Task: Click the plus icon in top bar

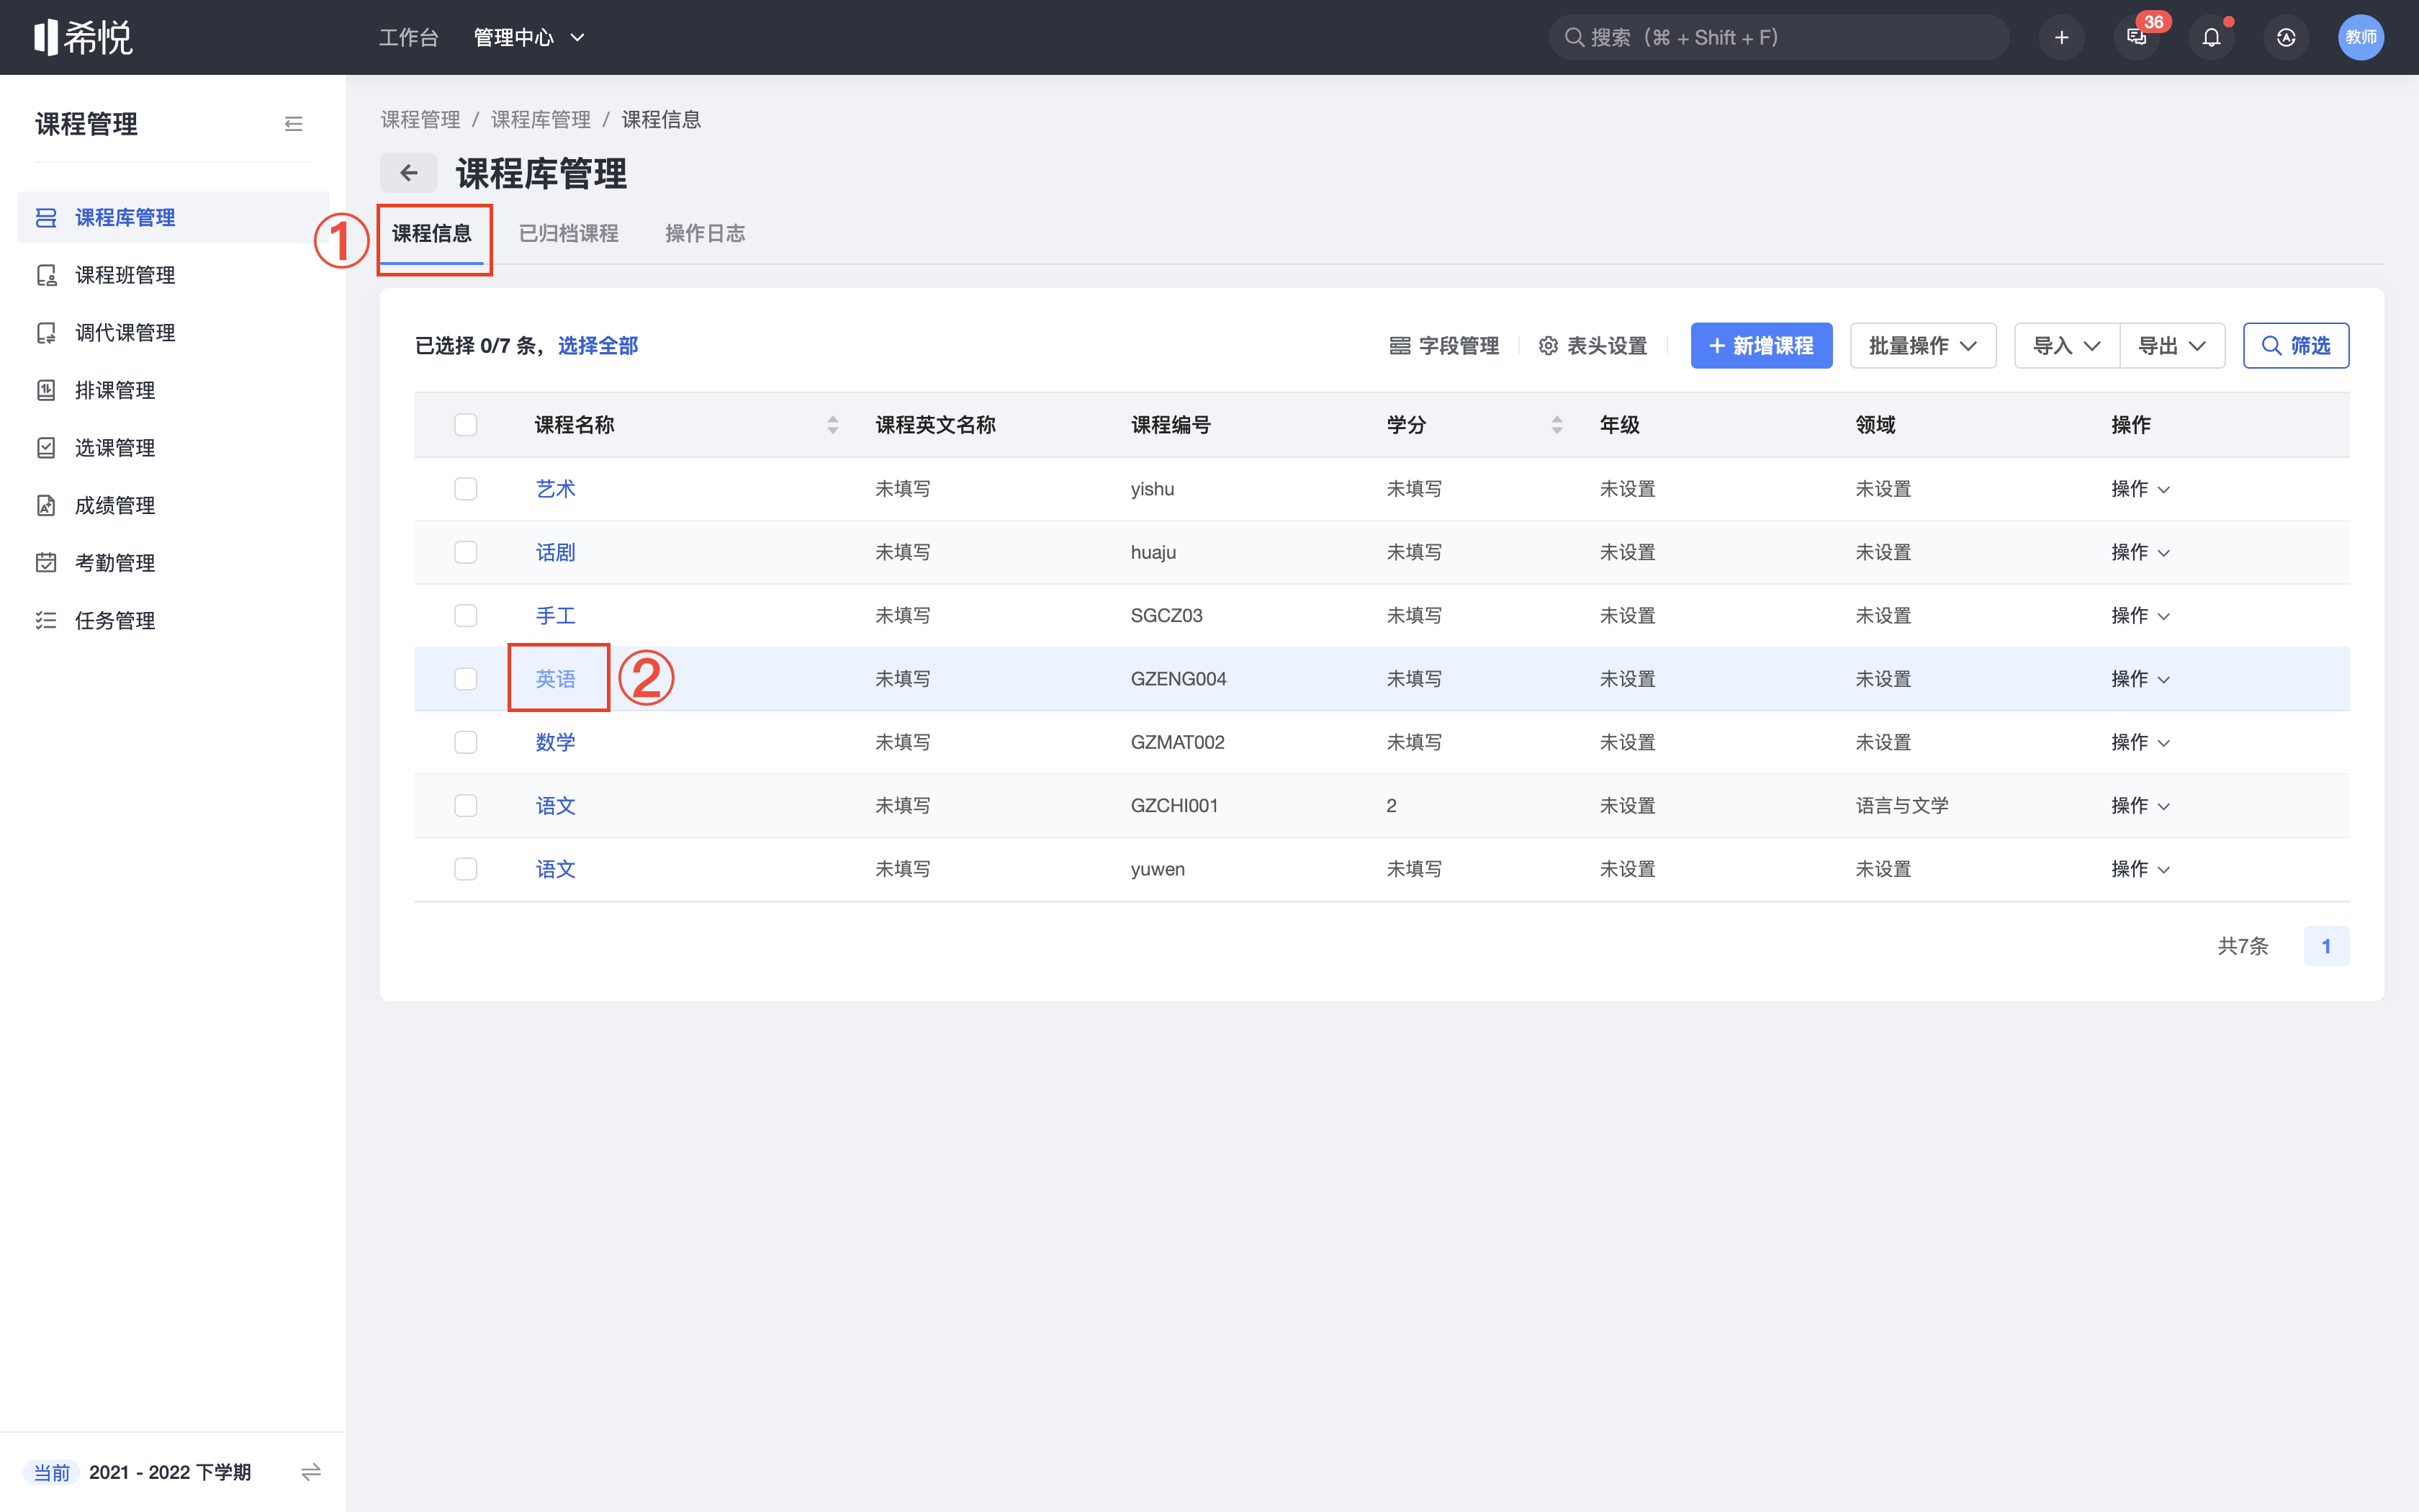Action: pos(2061,37)
